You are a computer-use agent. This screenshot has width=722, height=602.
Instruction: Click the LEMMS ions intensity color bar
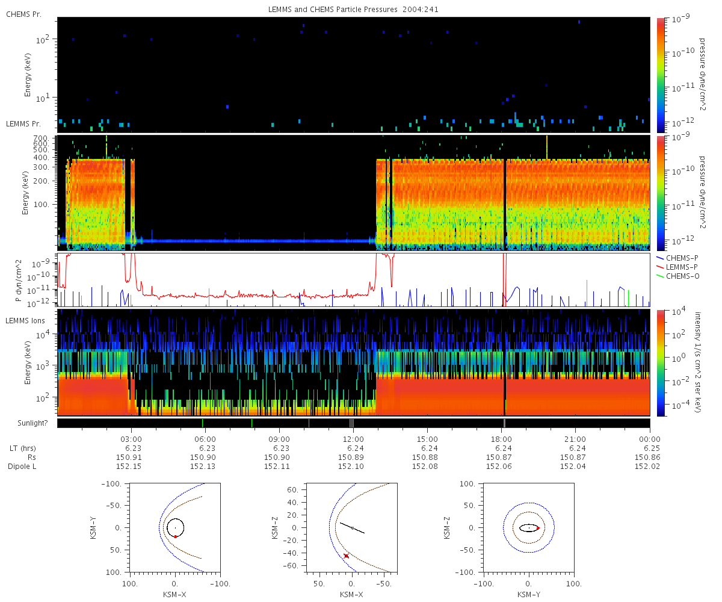point(661,362)
